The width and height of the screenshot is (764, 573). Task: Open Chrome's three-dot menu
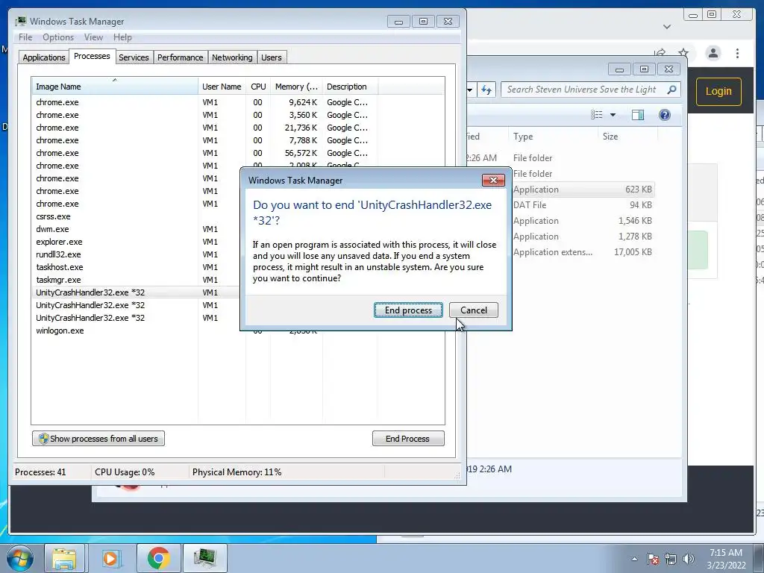(737, 53)
